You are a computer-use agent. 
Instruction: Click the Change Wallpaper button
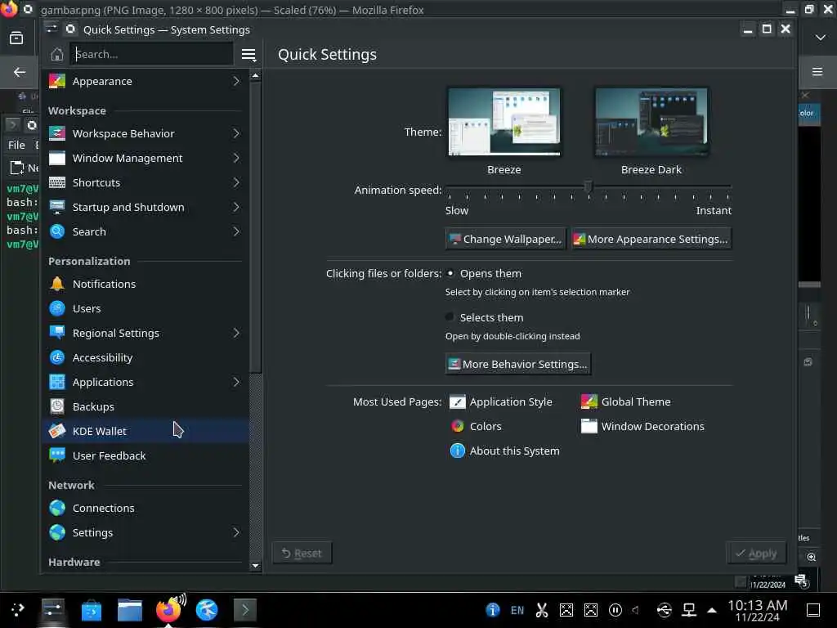pyautogui.click(x=505, y=240)
